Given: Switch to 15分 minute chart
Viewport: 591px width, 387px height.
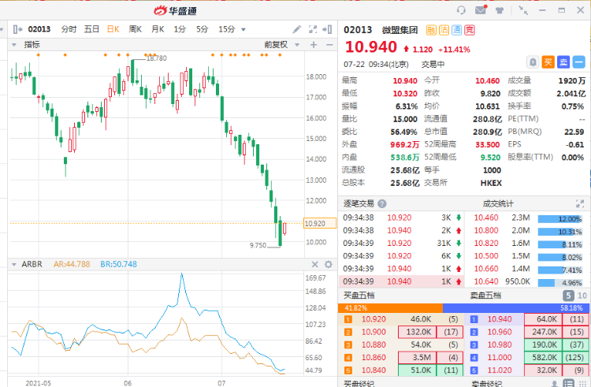Looking at the screenshot, I should pos(227,29).
